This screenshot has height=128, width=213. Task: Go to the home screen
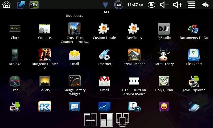point(7,4)
